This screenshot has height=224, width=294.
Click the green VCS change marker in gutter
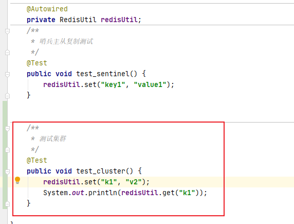pyautogui.click(x=5, y=155)
